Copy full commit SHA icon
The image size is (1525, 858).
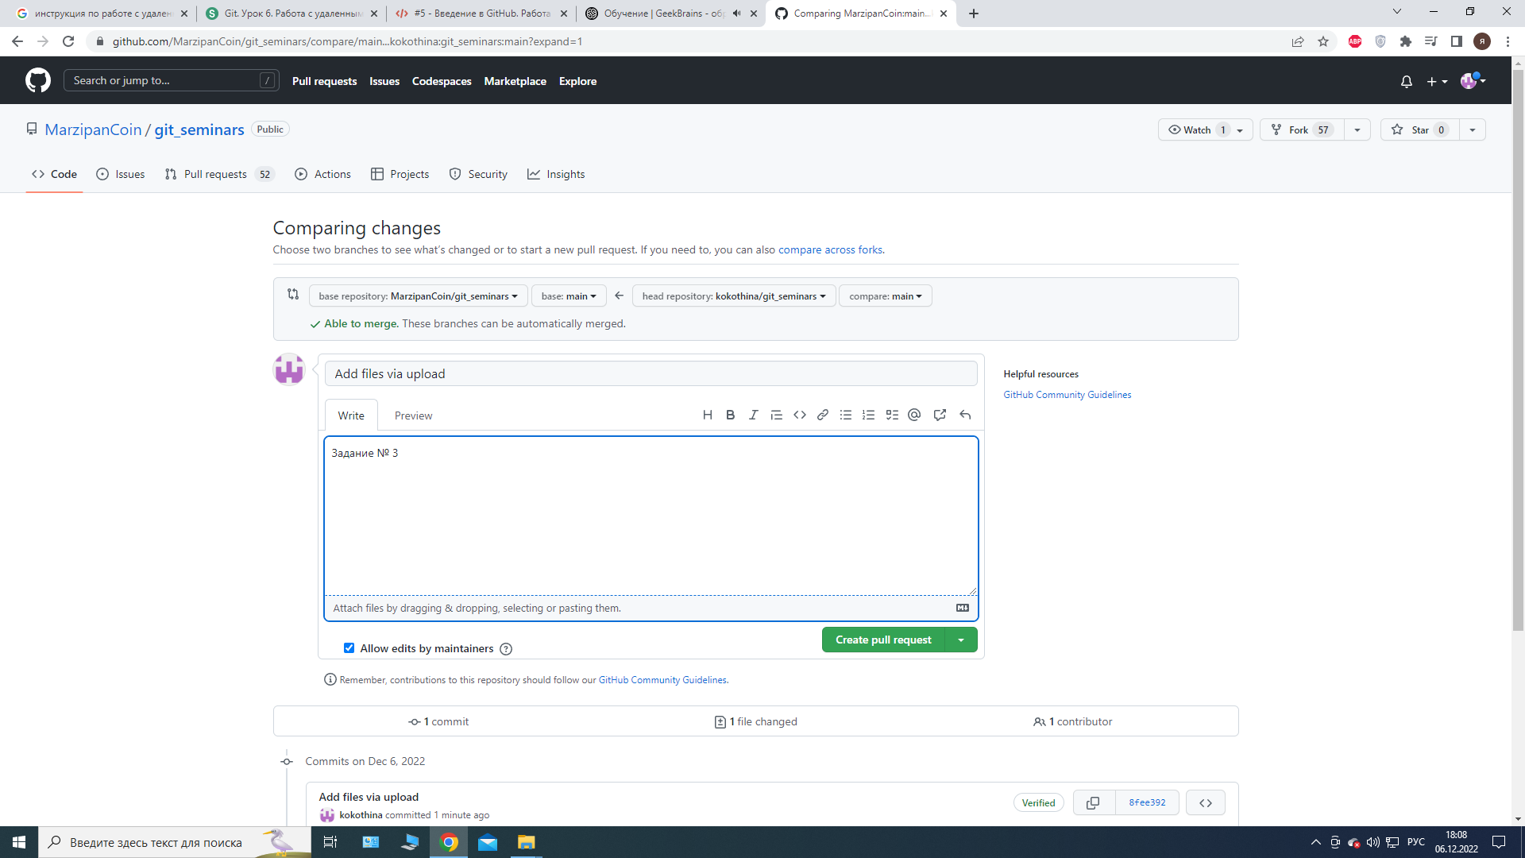(1093, 803)
